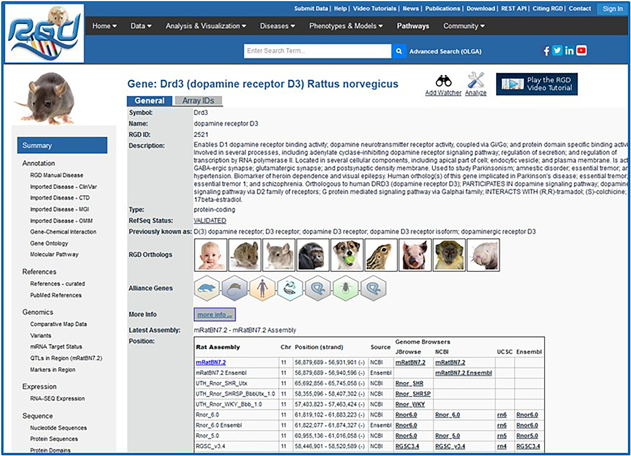Go to Molecular Pathway section

[54, 254]
